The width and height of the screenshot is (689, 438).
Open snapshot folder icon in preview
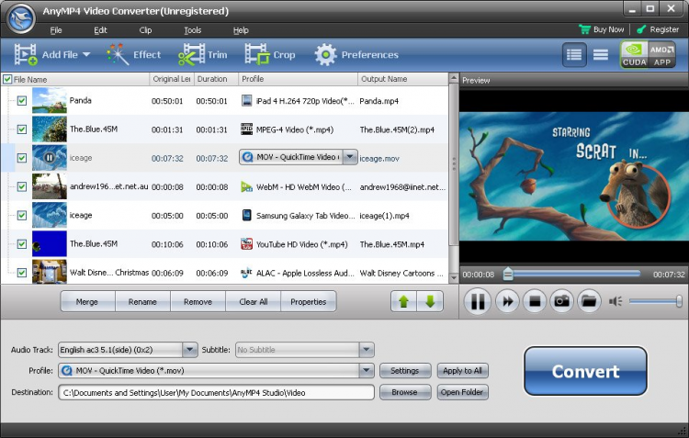(x=589, y=301)
